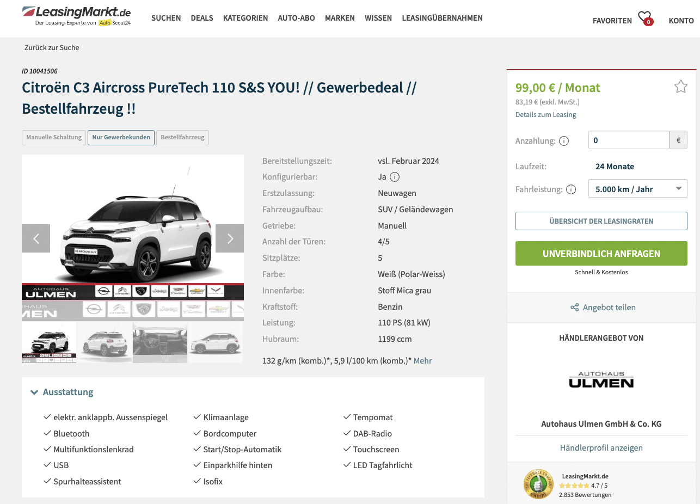The width and height of the screenshot is (700, 504).
Task: Open the Fahrleistung 5.000 km / Jahr dropdown
Action: tap(637, 189)
